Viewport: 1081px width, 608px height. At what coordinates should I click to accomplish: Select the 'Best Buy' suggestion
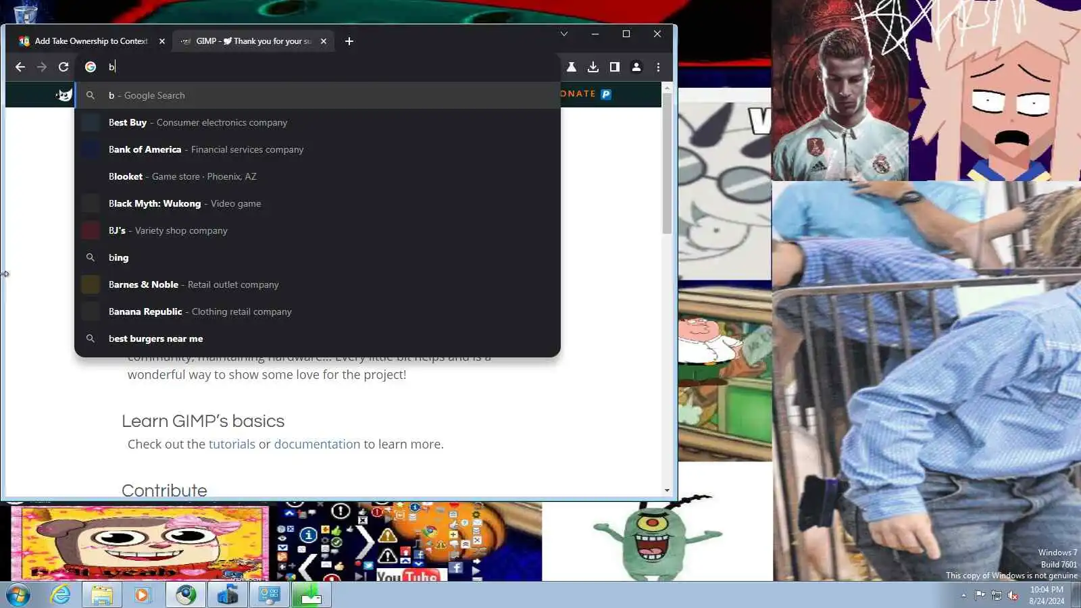coord(318,122)
